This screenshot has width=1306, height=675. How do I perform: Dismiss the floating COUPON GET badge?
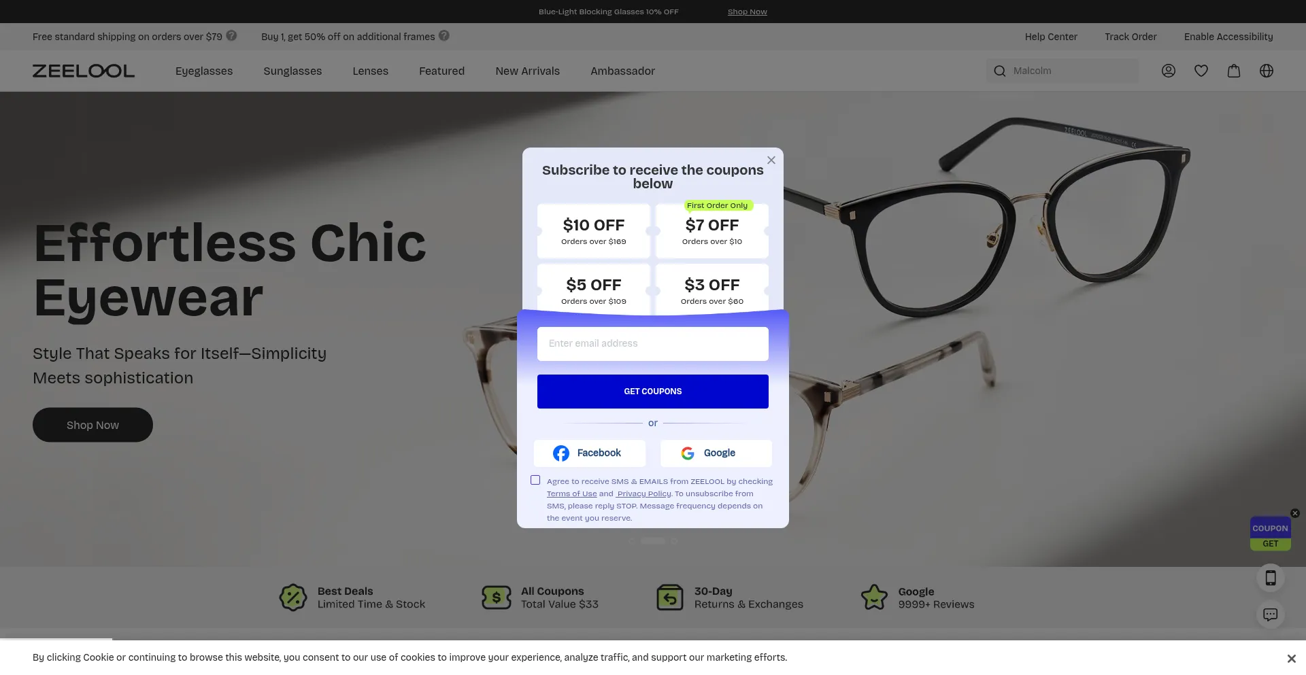pos(1295,513)
